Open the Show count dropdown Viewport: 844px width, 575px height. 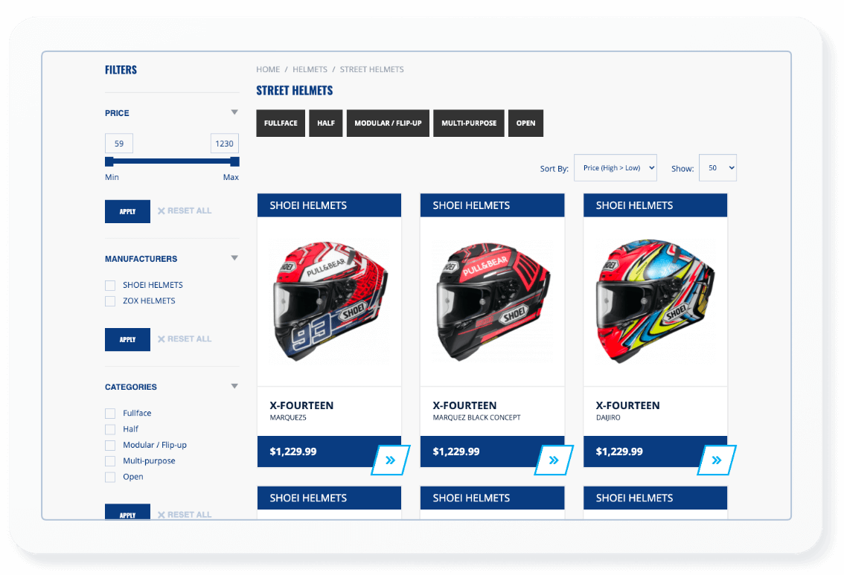717,168
